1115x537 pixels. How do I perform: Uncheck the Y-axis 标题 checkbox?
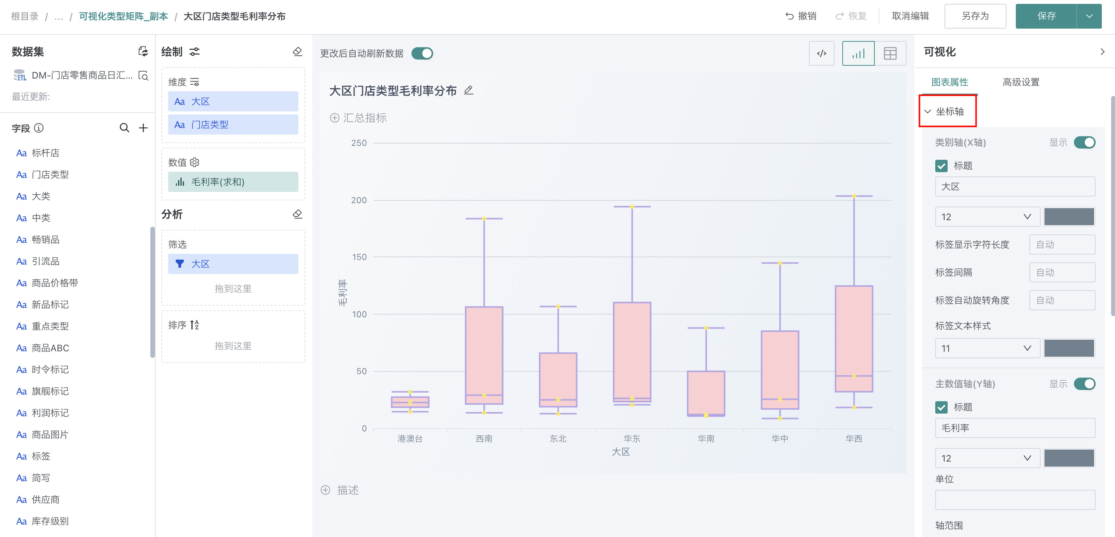[941, 407]
